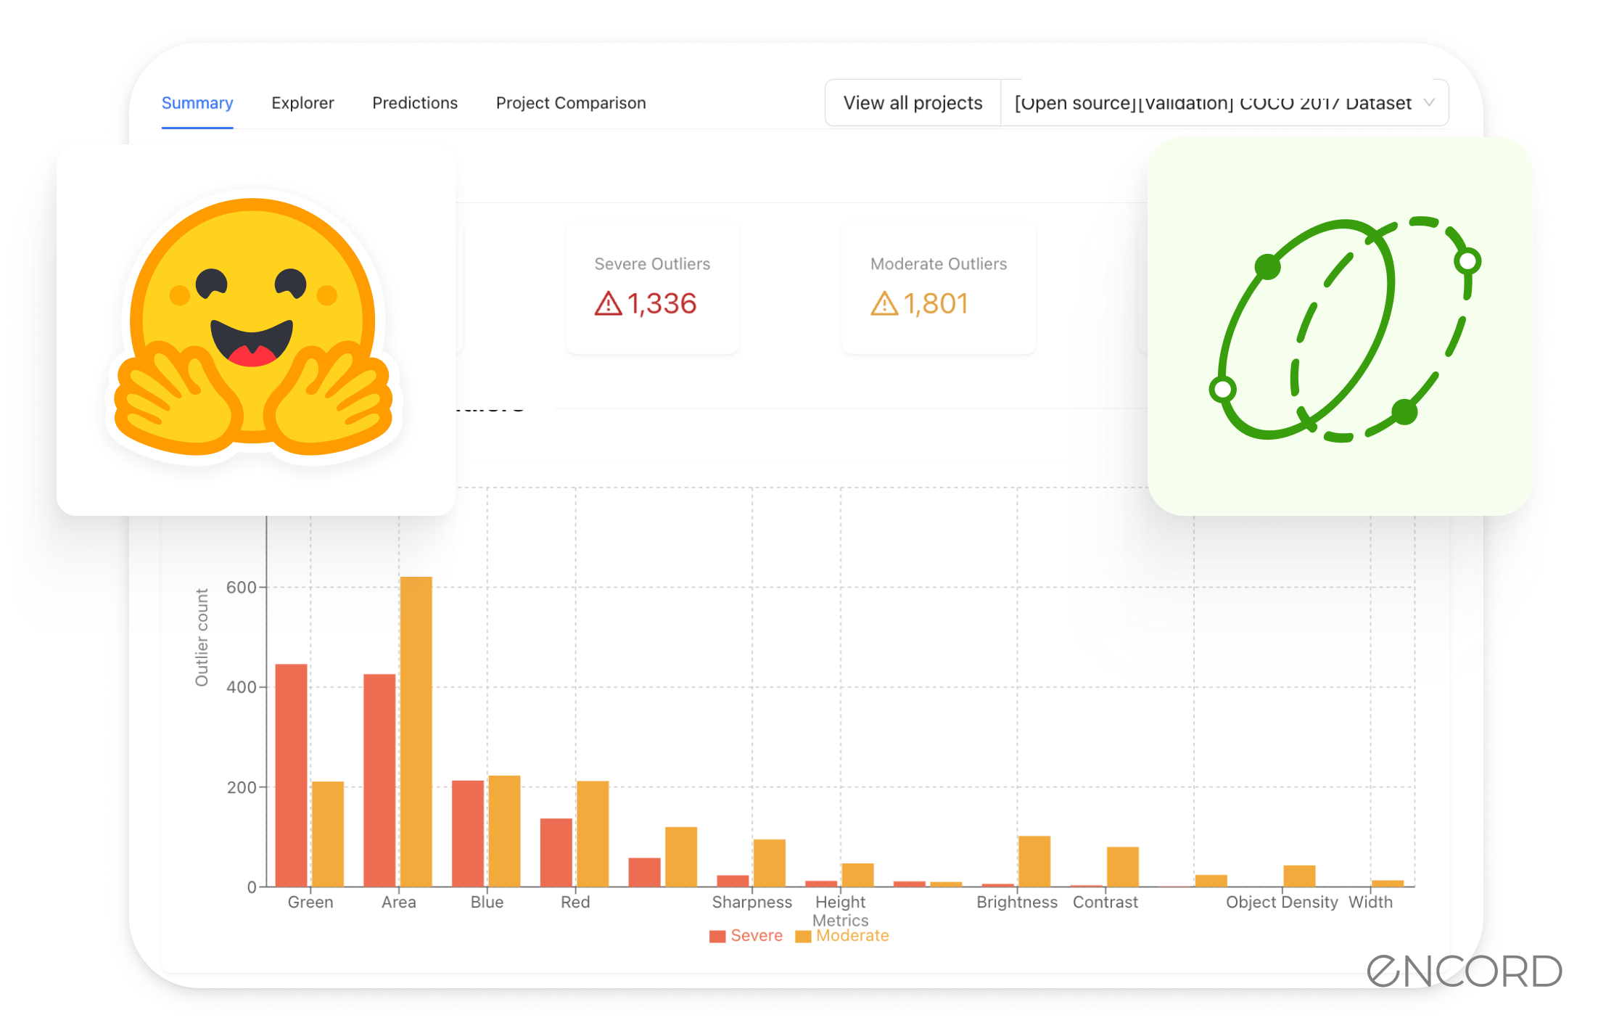The width and height of the screenshot is (1606, 1031).
Task: Click the Encord logo watermark
Action: click(x=1464, y=971)
